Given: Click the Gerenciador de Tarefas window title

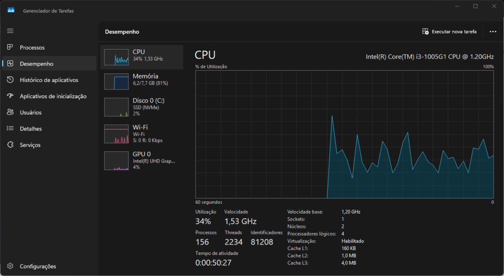Looking at the screenshot, I should click(x=49, y=11).
